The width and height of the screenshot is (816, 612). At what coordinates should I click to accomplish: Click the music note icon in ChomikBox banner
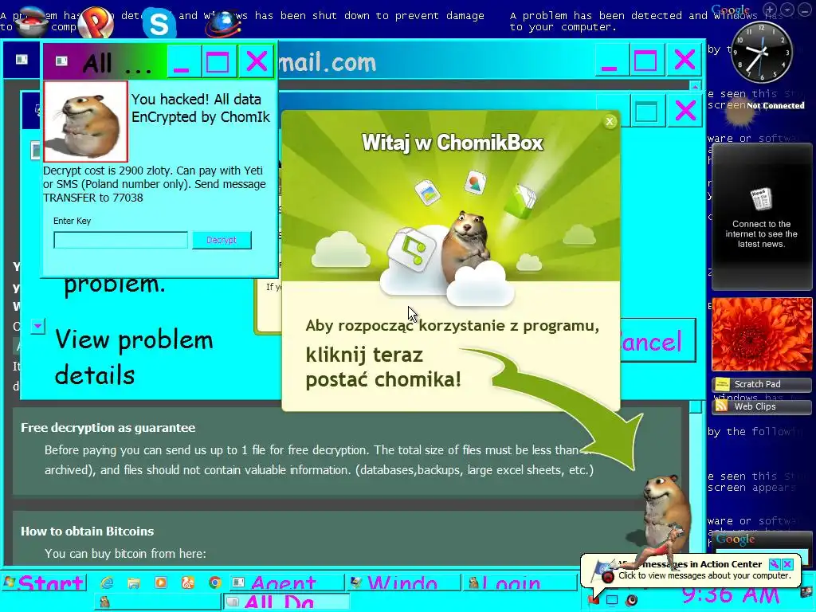tap(411, 251)
